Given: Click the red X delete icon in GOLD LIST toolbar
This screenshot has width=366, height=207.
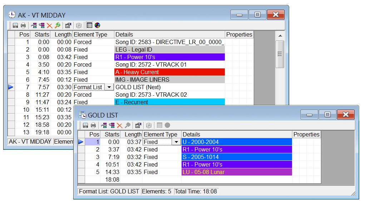Looking at the screenshot, I should coord(119,125).
